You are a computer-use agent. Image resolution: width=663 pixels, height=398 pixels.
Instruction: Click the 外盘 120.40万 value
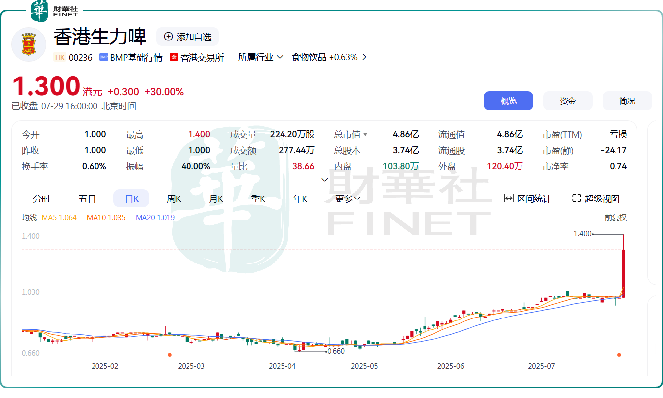coord(505,166)
